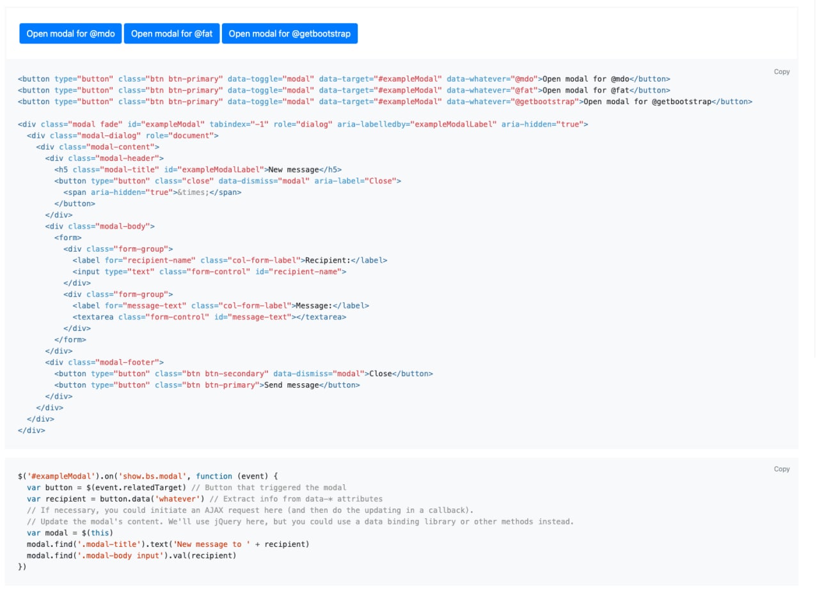Click the opening modal-footer div line
This screenshot has width=819, height=596.
click(104, 362)
